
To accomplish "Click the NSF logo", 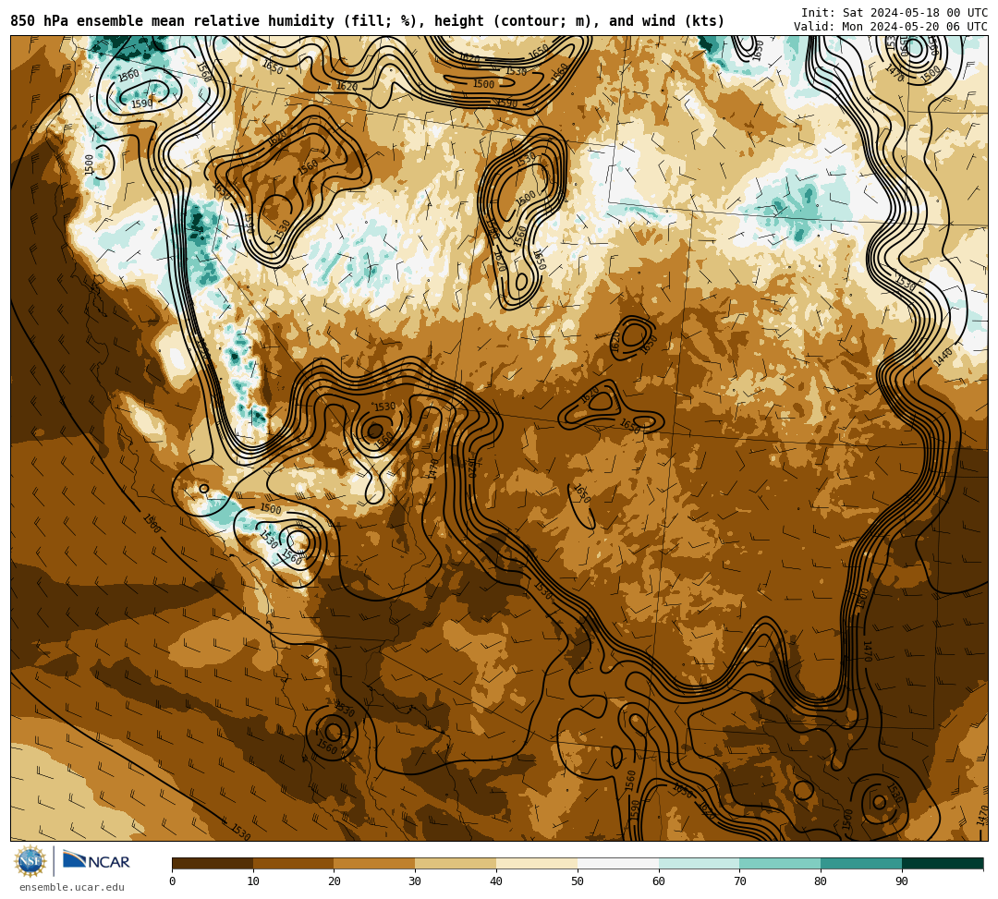I will [x=30, y=862].
